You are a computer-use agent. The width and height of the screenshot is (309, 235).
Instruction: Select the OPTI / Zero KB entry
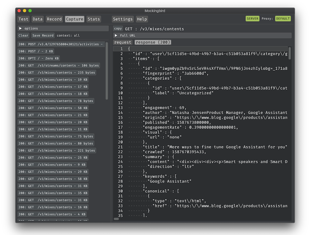click(39, 58)
